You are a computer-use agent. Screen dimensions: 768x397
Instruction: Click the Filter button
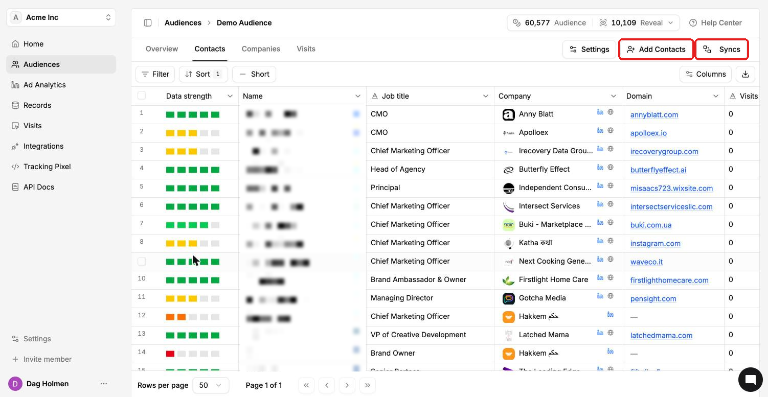(x=155, y=74)
